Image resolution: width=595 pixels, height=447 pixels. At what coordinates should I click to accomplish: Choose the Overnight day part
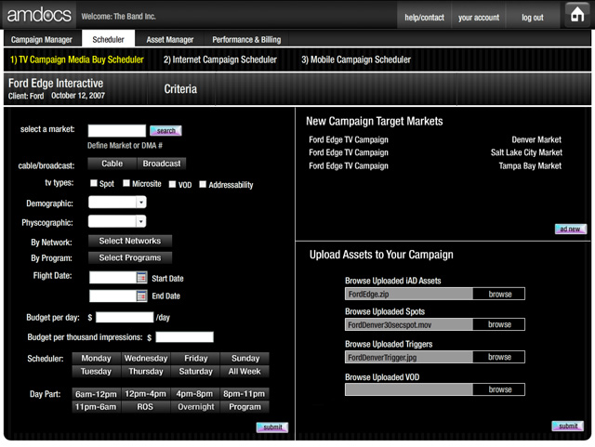click(196, 407)
